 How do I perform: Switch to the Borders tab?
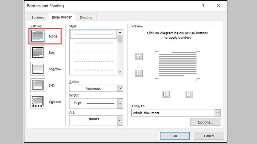click(x=38, y=18)
